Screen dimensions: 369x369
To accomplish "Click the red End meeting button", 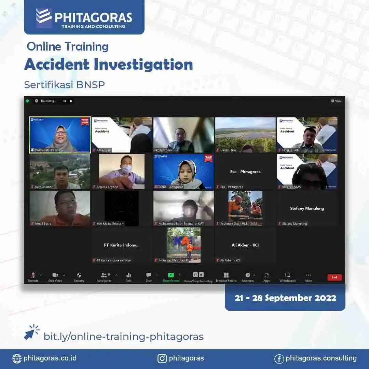I will (x=334, y=277).
